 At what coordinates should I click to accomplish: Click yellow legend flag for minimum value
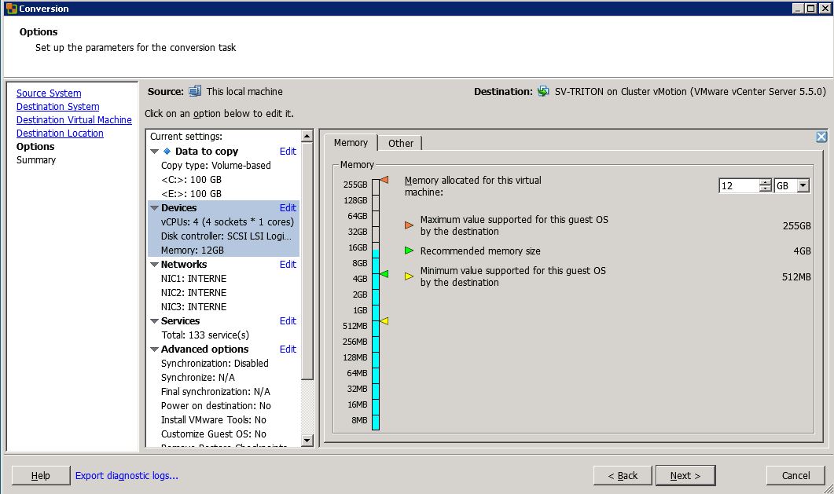(x=409, y=276)
